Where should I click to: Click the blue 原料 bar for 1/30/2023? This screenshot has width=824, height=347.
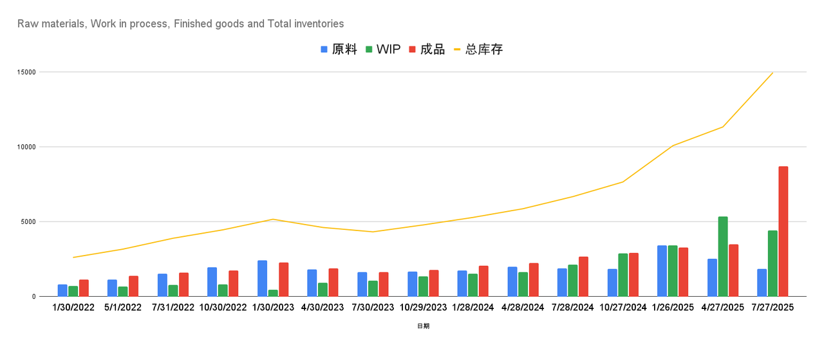click(263, 279)
